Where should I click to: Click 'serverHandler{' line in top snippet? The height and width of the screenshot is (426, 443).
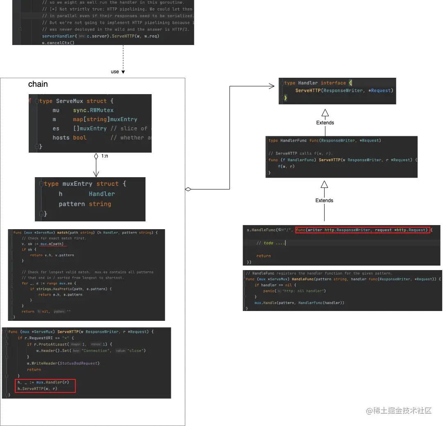click(100, 36)
